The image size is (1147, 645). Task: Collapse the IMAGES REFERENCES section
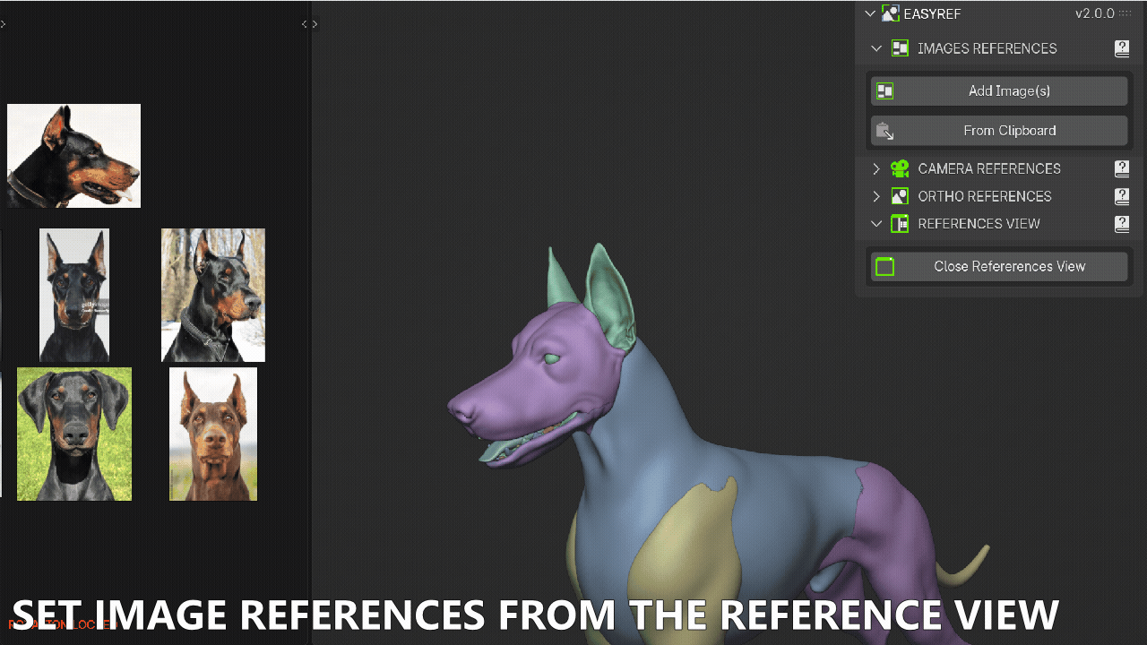(876, 48)
